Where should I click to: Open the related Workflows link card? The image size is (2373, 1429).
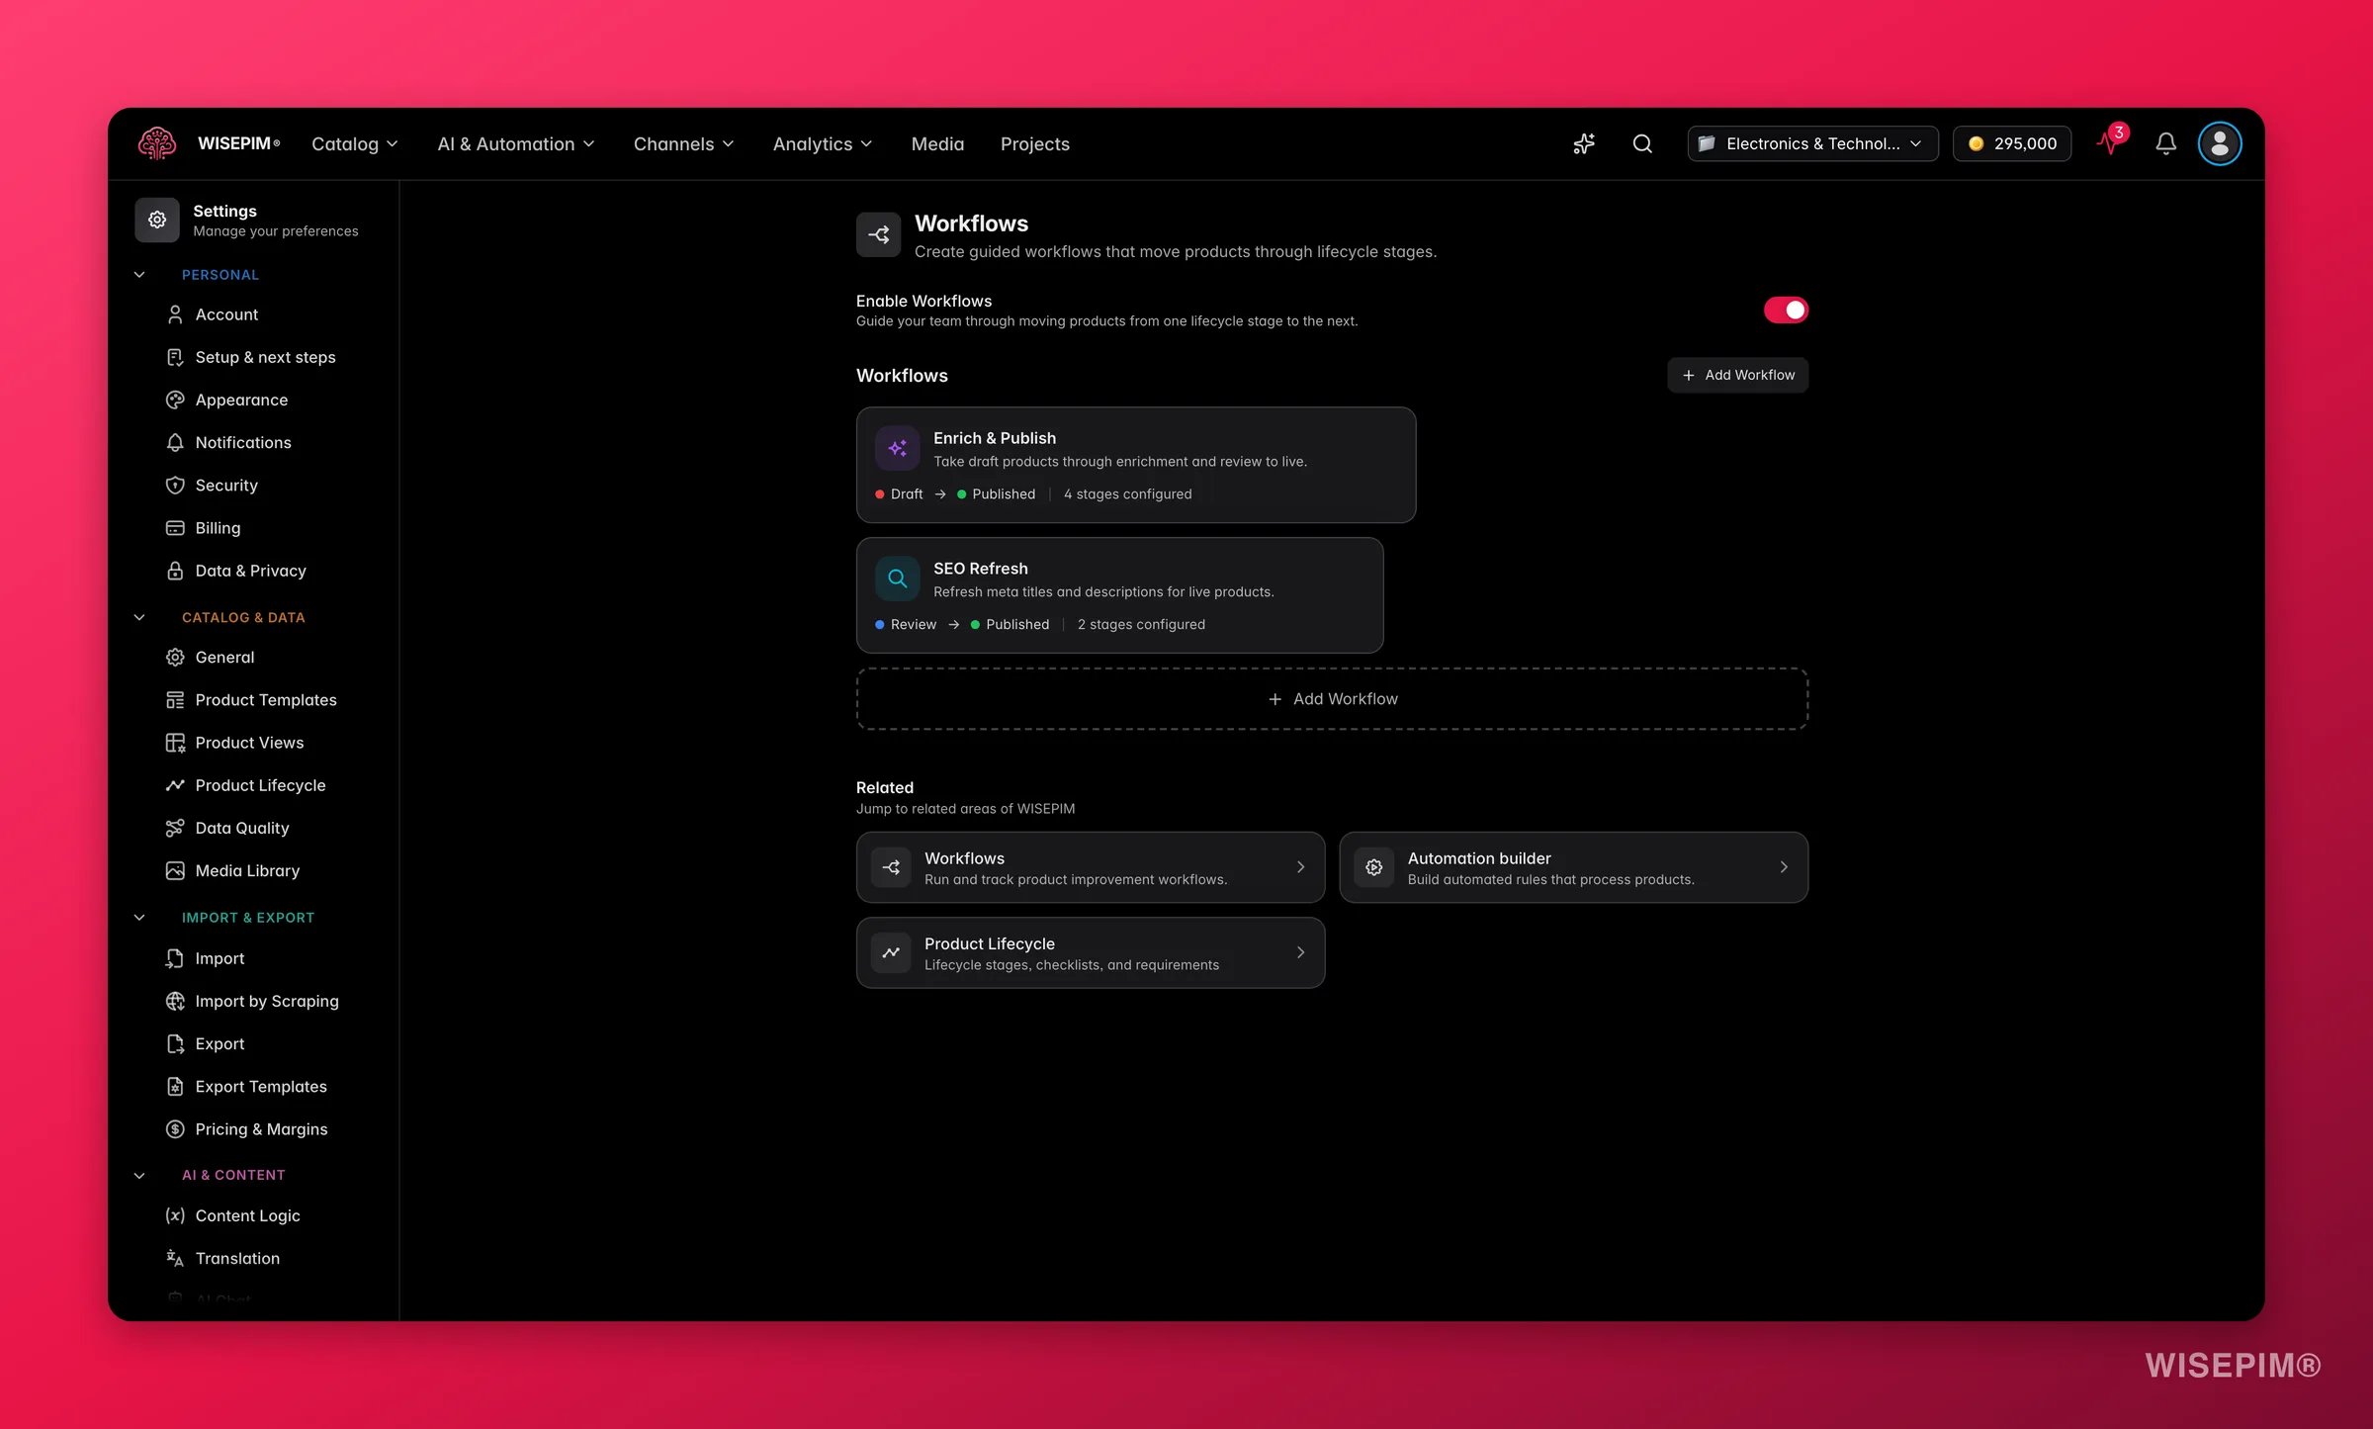(1091, 867)
